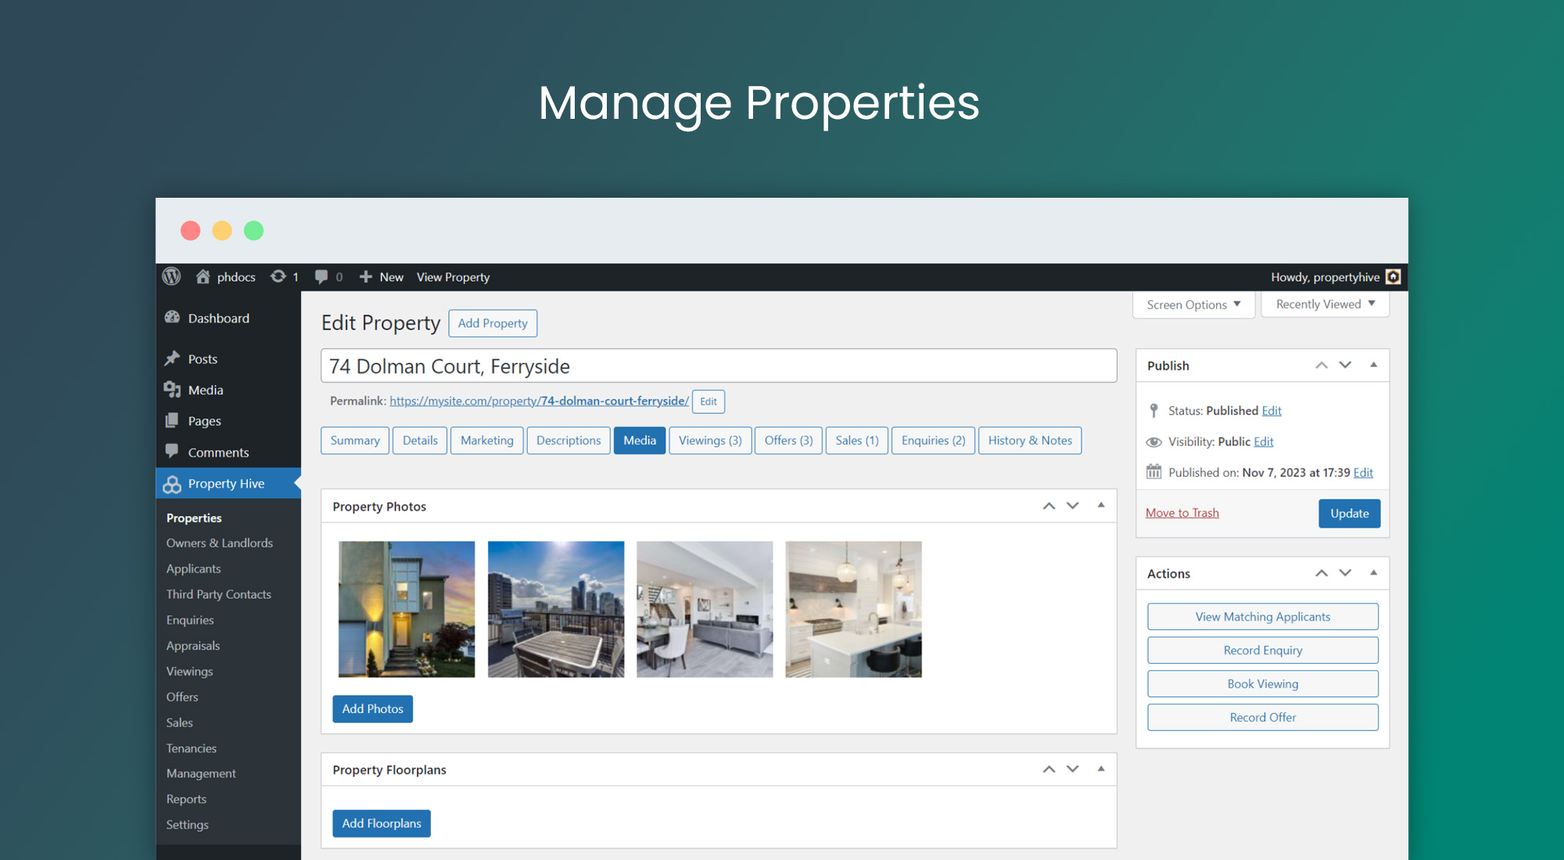Open the Recently Viewed dropdown
Viewport: 1564px width, 860px height.
1325,304
